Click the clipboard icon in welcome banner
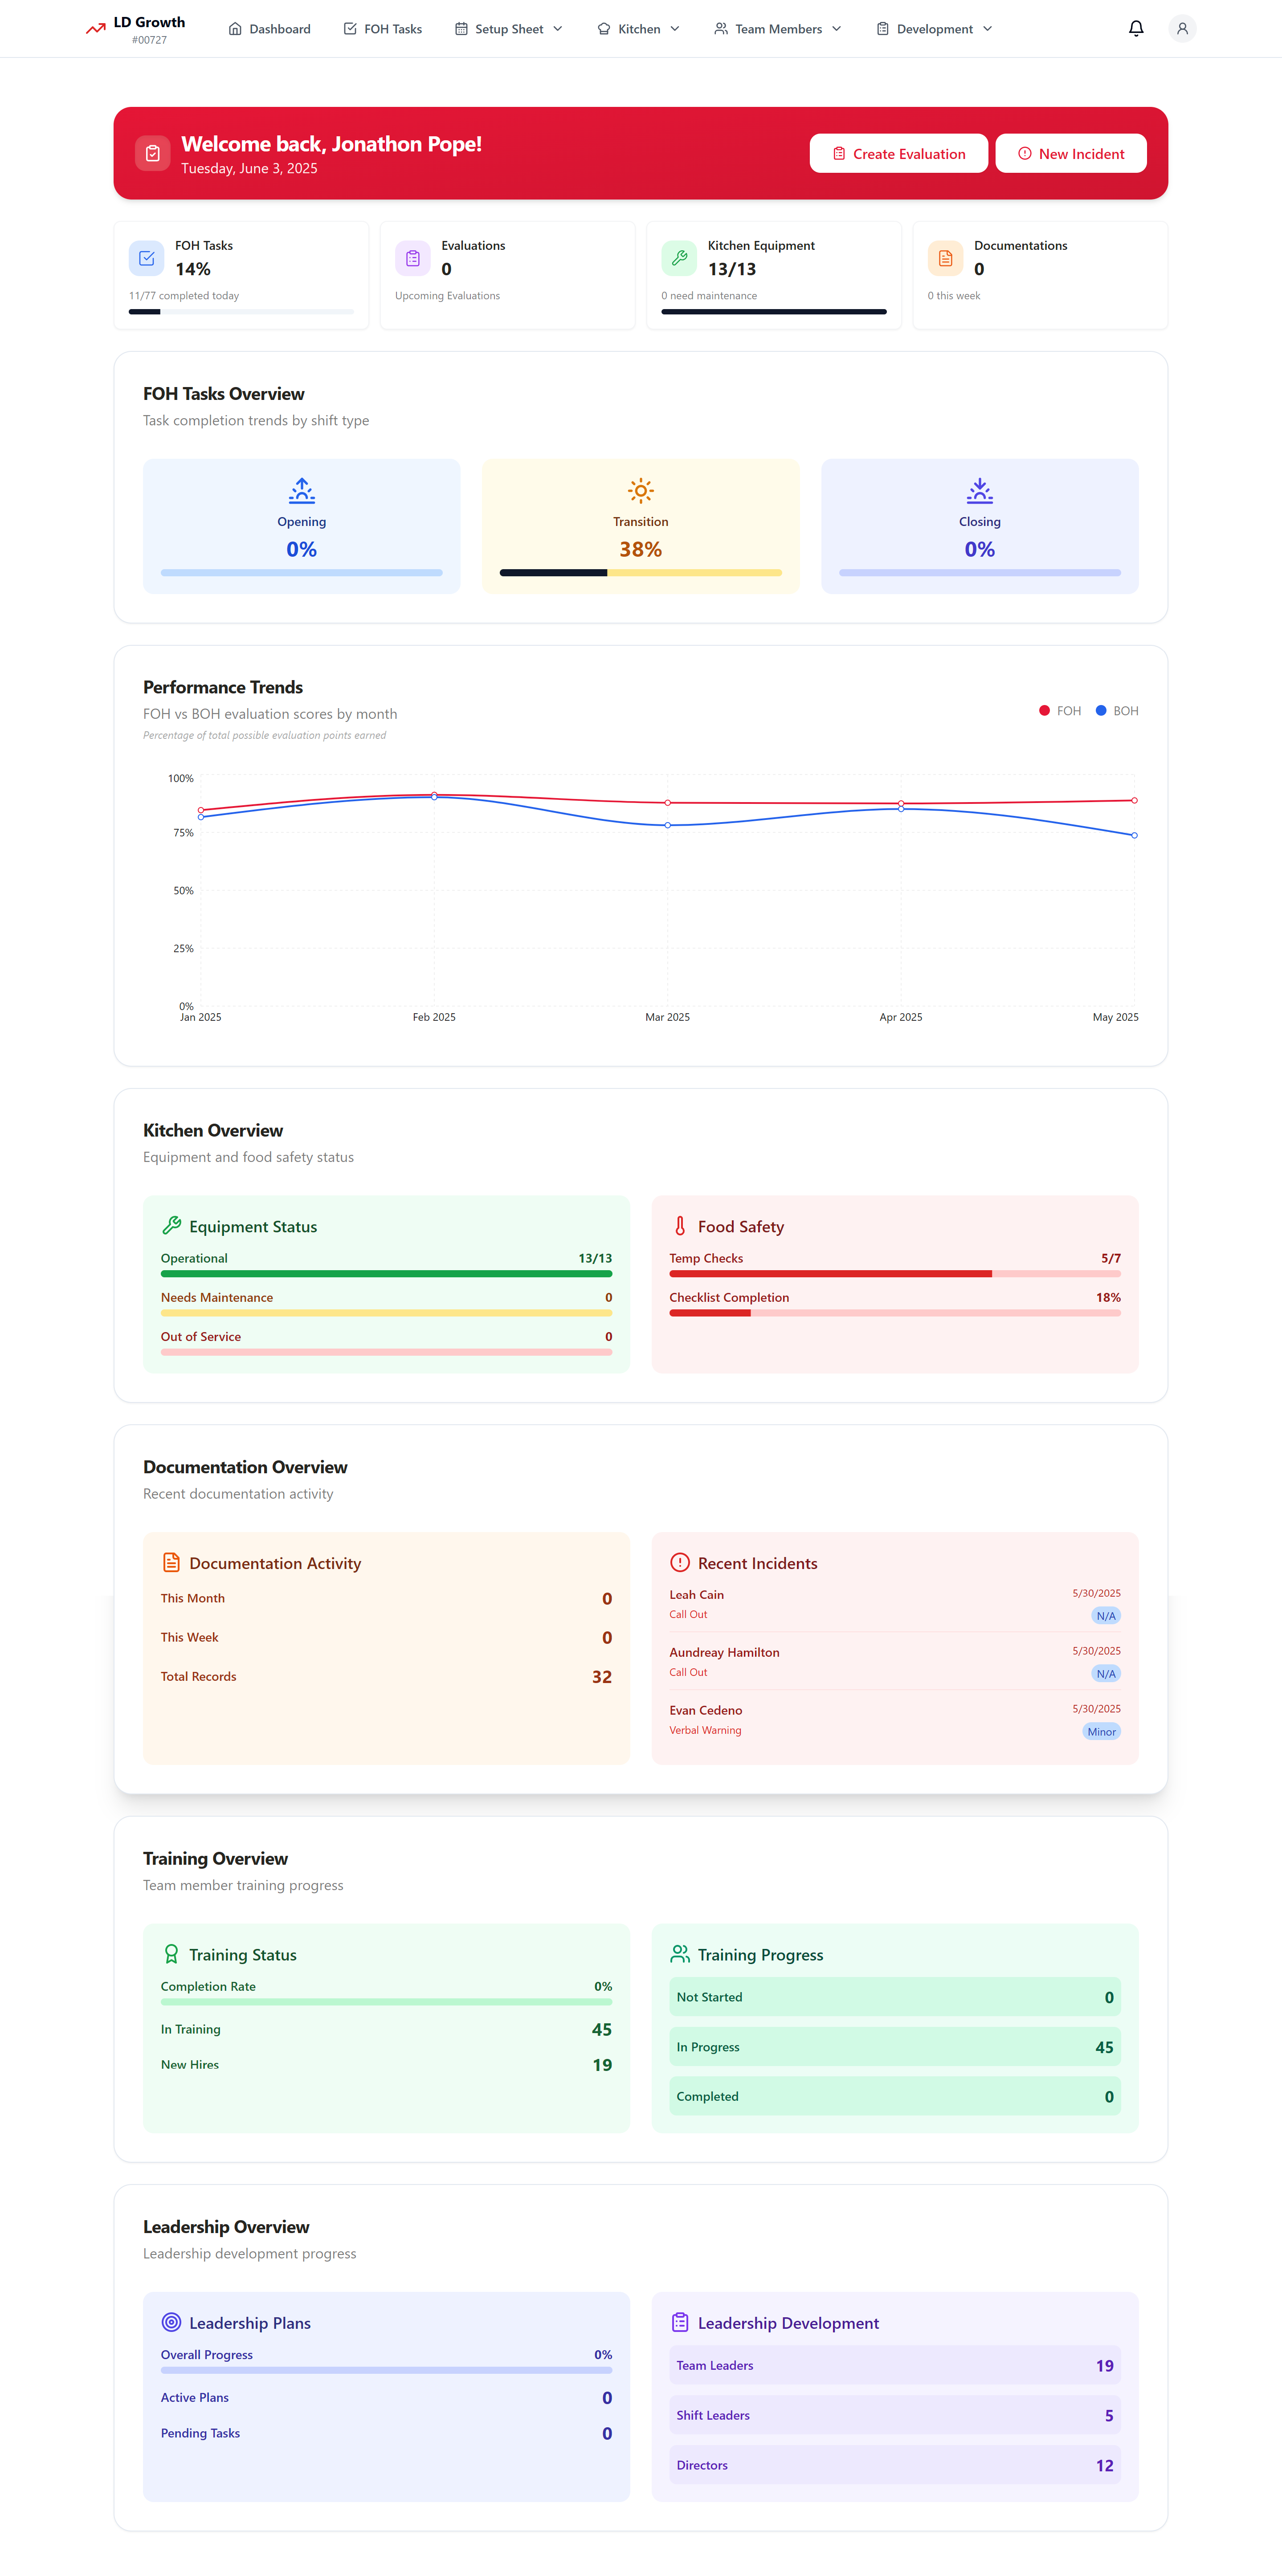Image resolution: width=1282 pixels, height=2576 pixels. 153,153
